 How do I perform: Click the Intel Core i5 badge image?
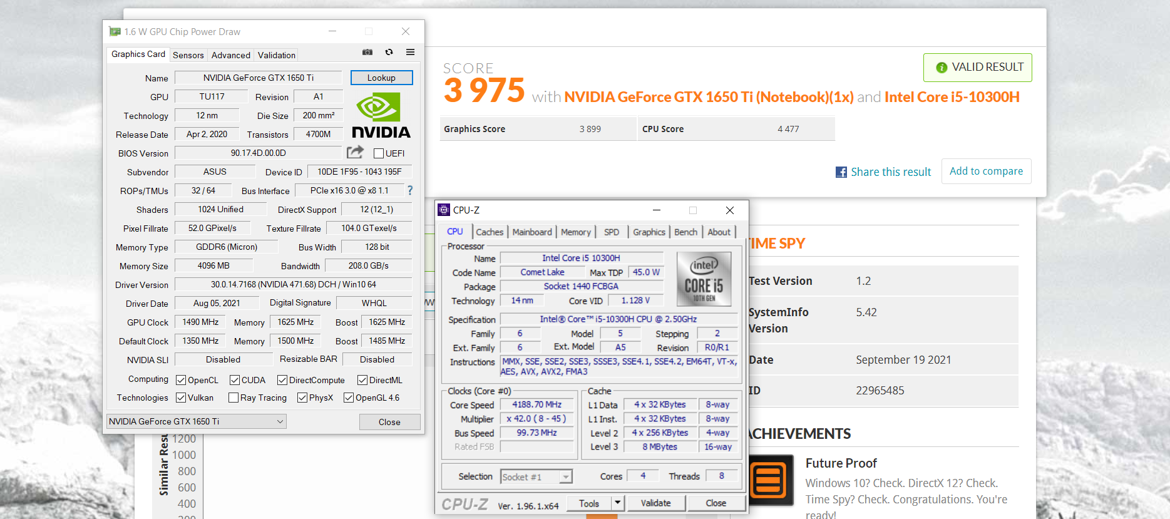click(704, 279)
